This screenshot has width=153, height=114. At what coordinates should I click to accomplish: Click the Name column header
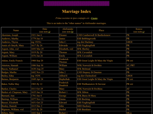[x=16, y=30]
